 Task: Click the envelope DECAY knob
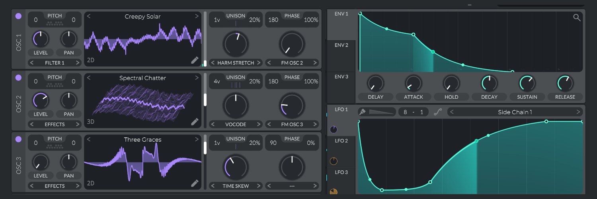click(x=490, y=83)
